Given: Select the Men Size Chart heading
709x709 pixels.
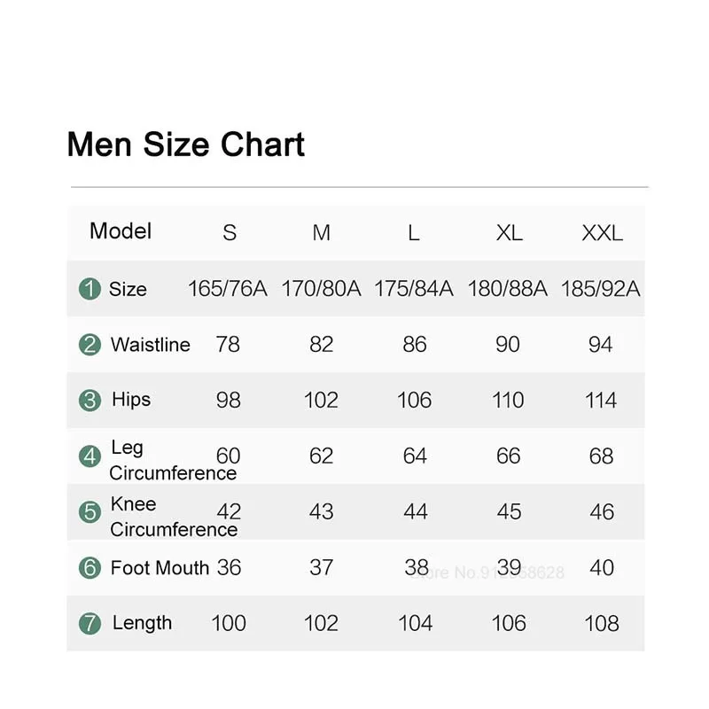Looking at the screenshot, I should click(x=186, y=144).
